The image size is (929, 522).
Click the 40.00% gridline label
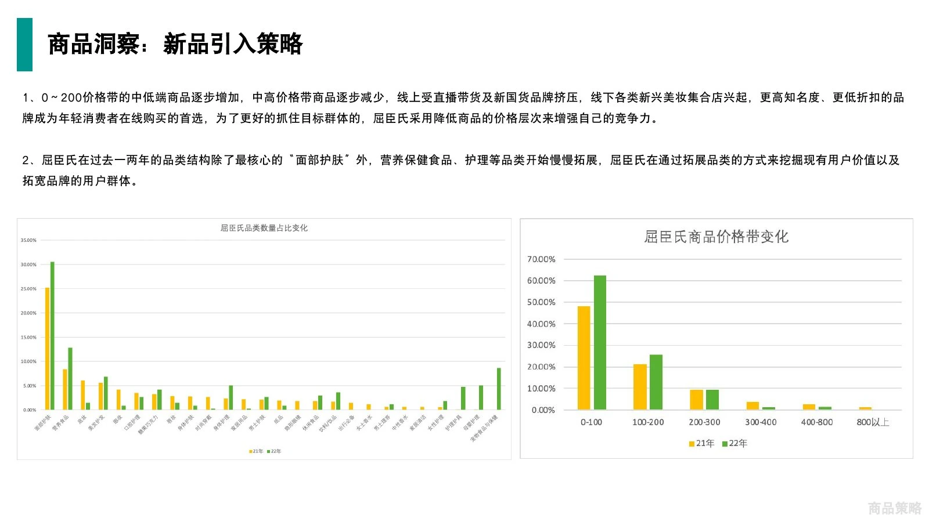coord(541,324)
